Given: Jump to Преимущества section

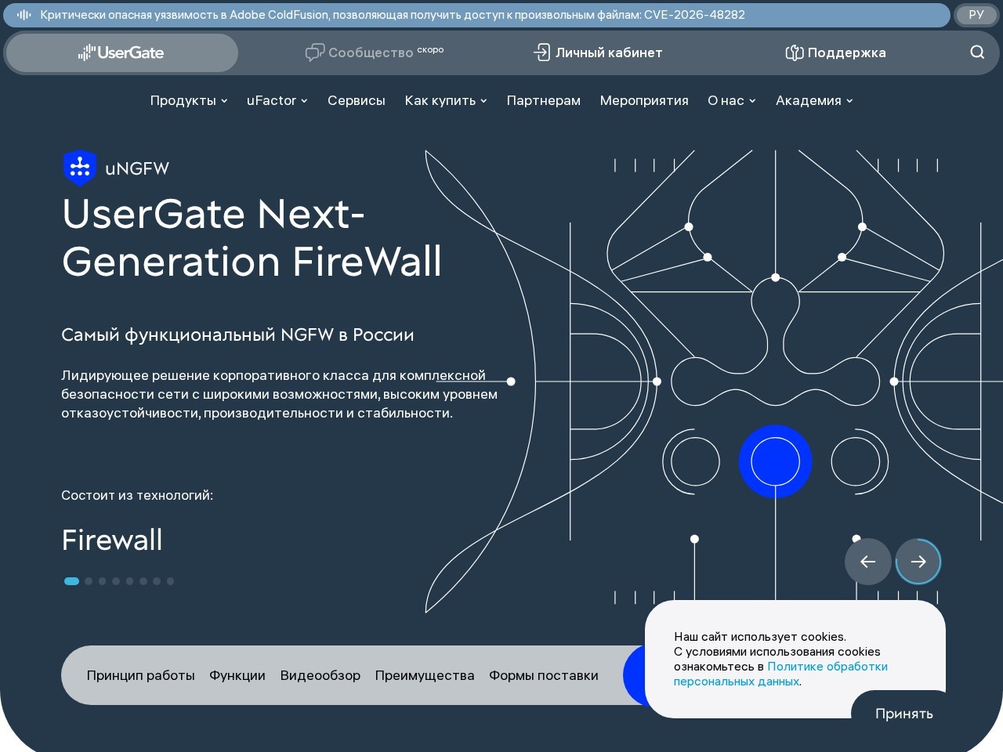Looking at the screenshot, I should 425,675.
